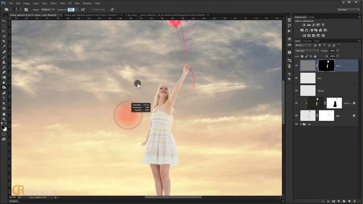
Task: Set the foreground color swatch
Action: [x=3, y=127]
